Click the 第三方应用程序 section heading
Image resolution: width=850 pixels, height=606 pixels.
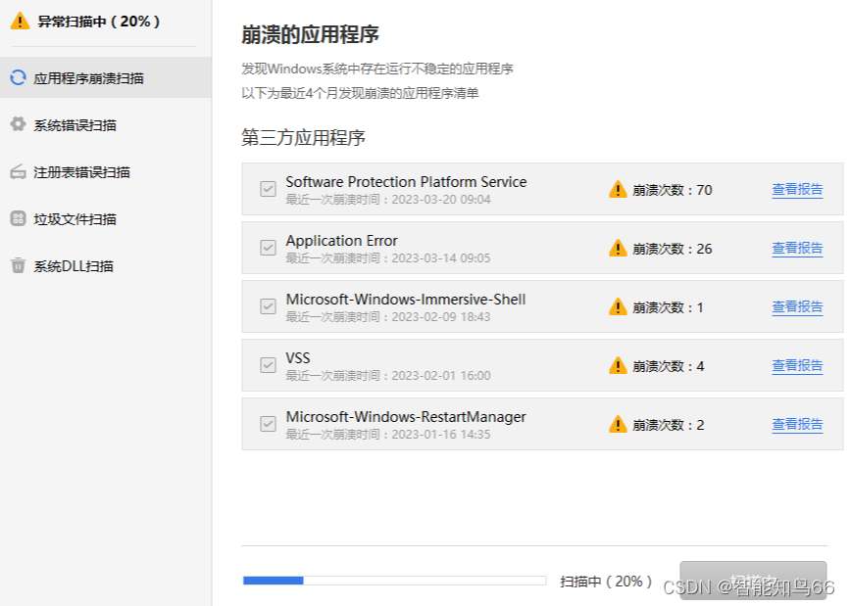pyautogui.click(x=303, y=138)
